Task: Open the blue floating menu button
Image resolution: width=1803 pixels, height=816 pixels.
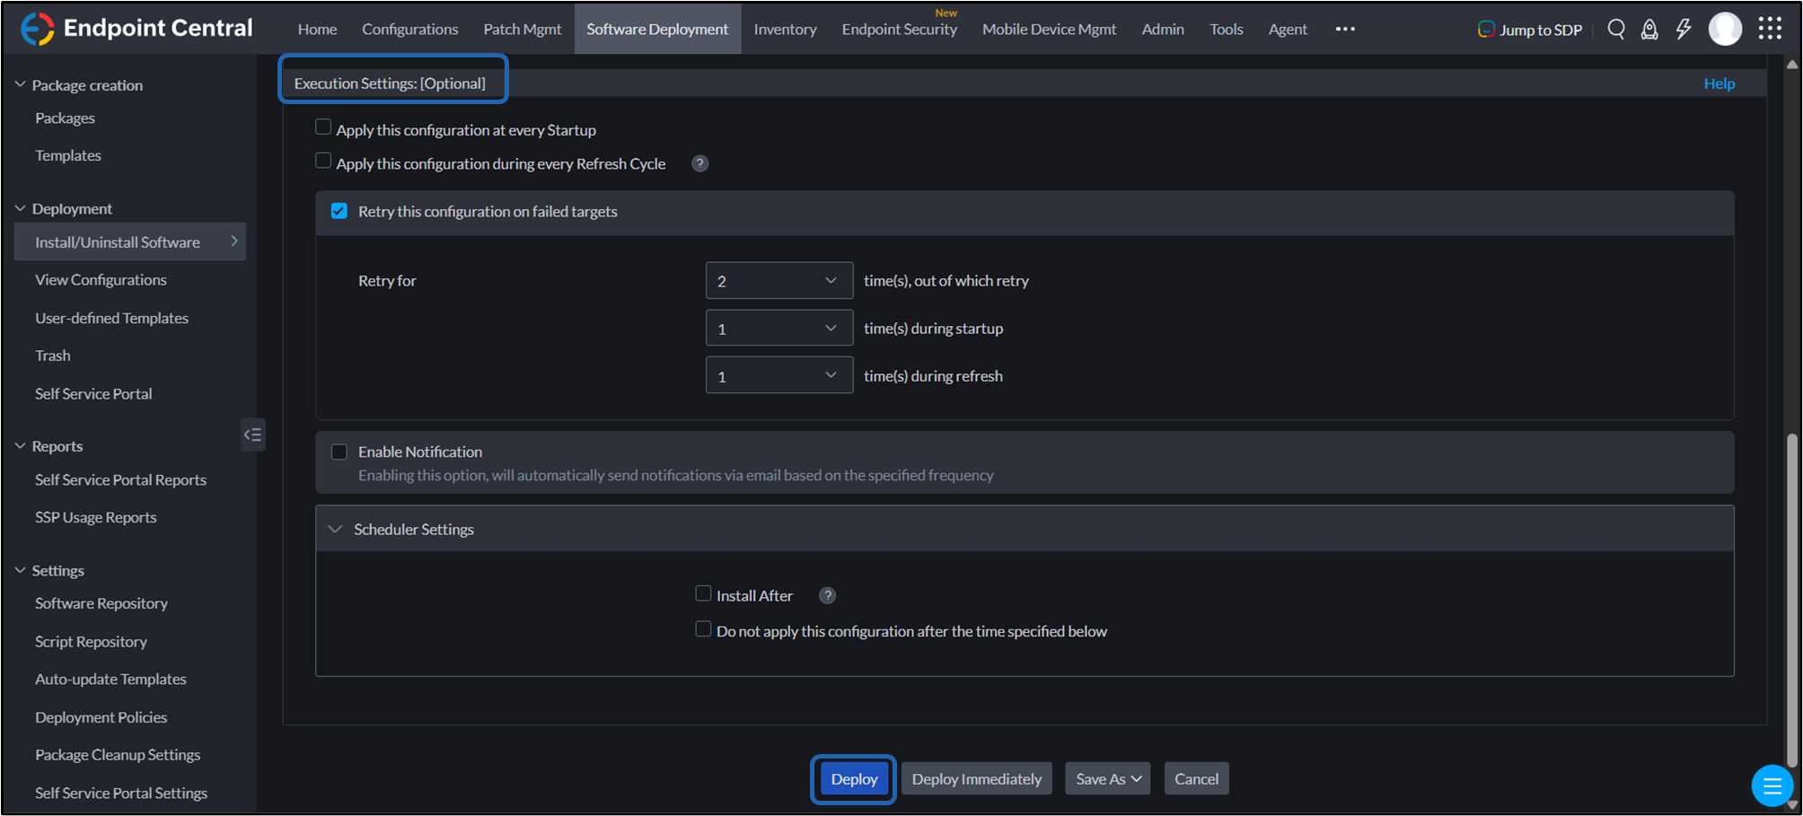Action: 1772,786
